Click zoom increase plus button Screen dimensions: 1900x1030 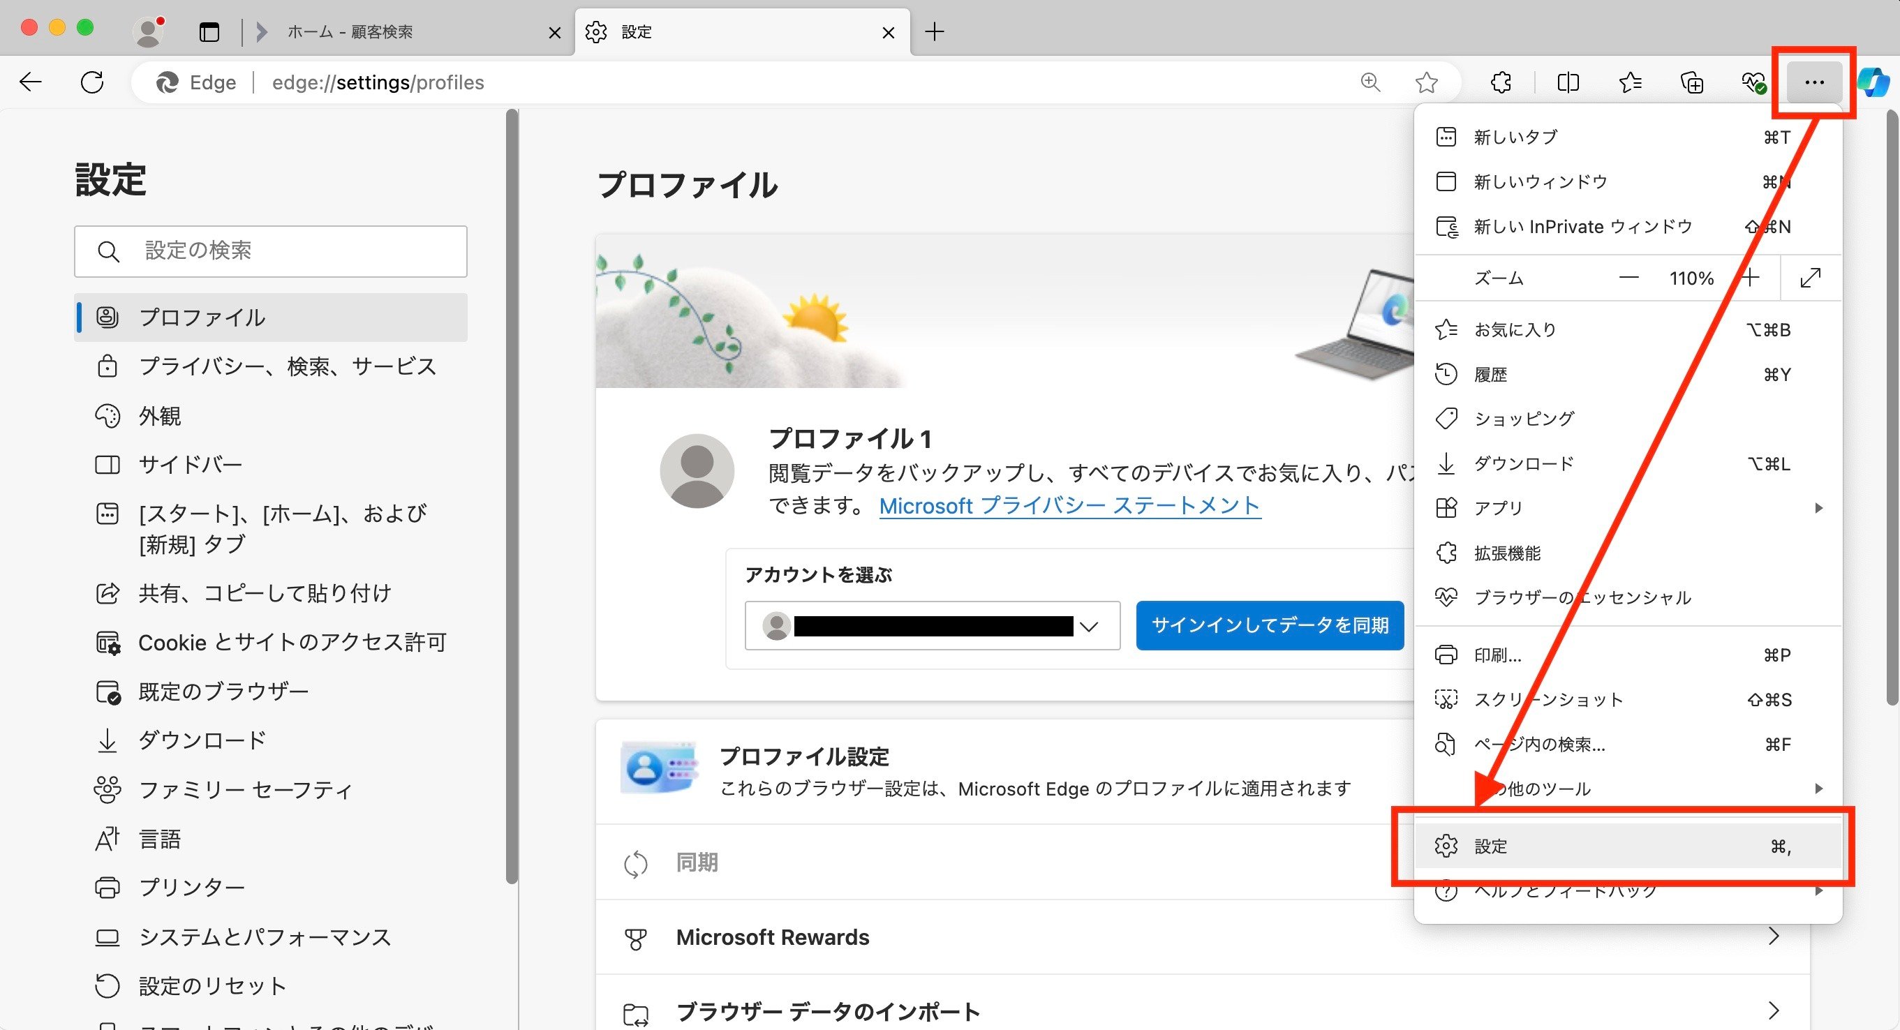(x=1749, y=278)
